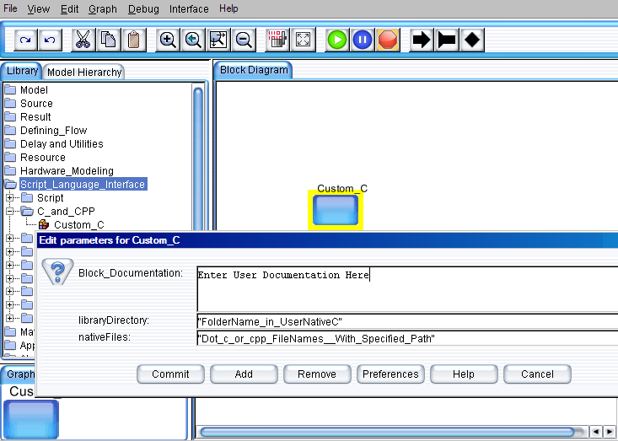Open the Interface menu
Image resolution: width=618 pixels, height=441 pixels.
point(189,8)
